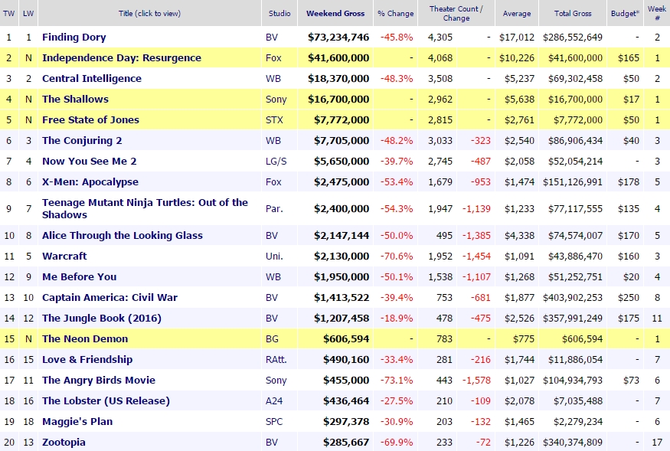Sort by the LW column header

(28, 13)
